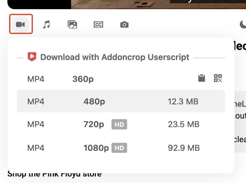Image resolution: width=246 pixels, height=183 pixels.
Task: Open the thumbnail images download icon
Action: tap(72, 24)
